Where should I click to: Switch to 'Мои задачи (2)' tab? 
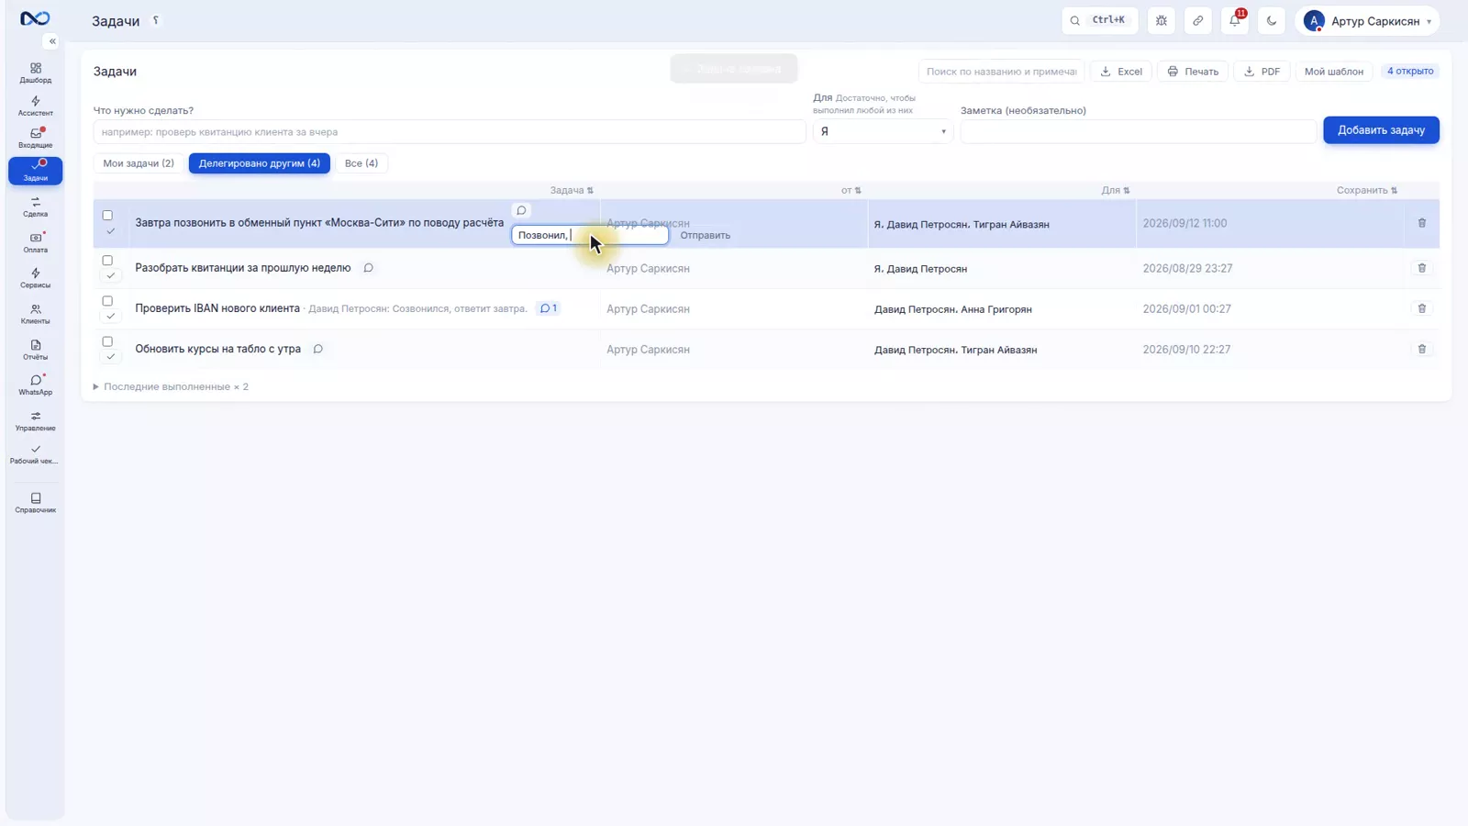tap(139, 163)
